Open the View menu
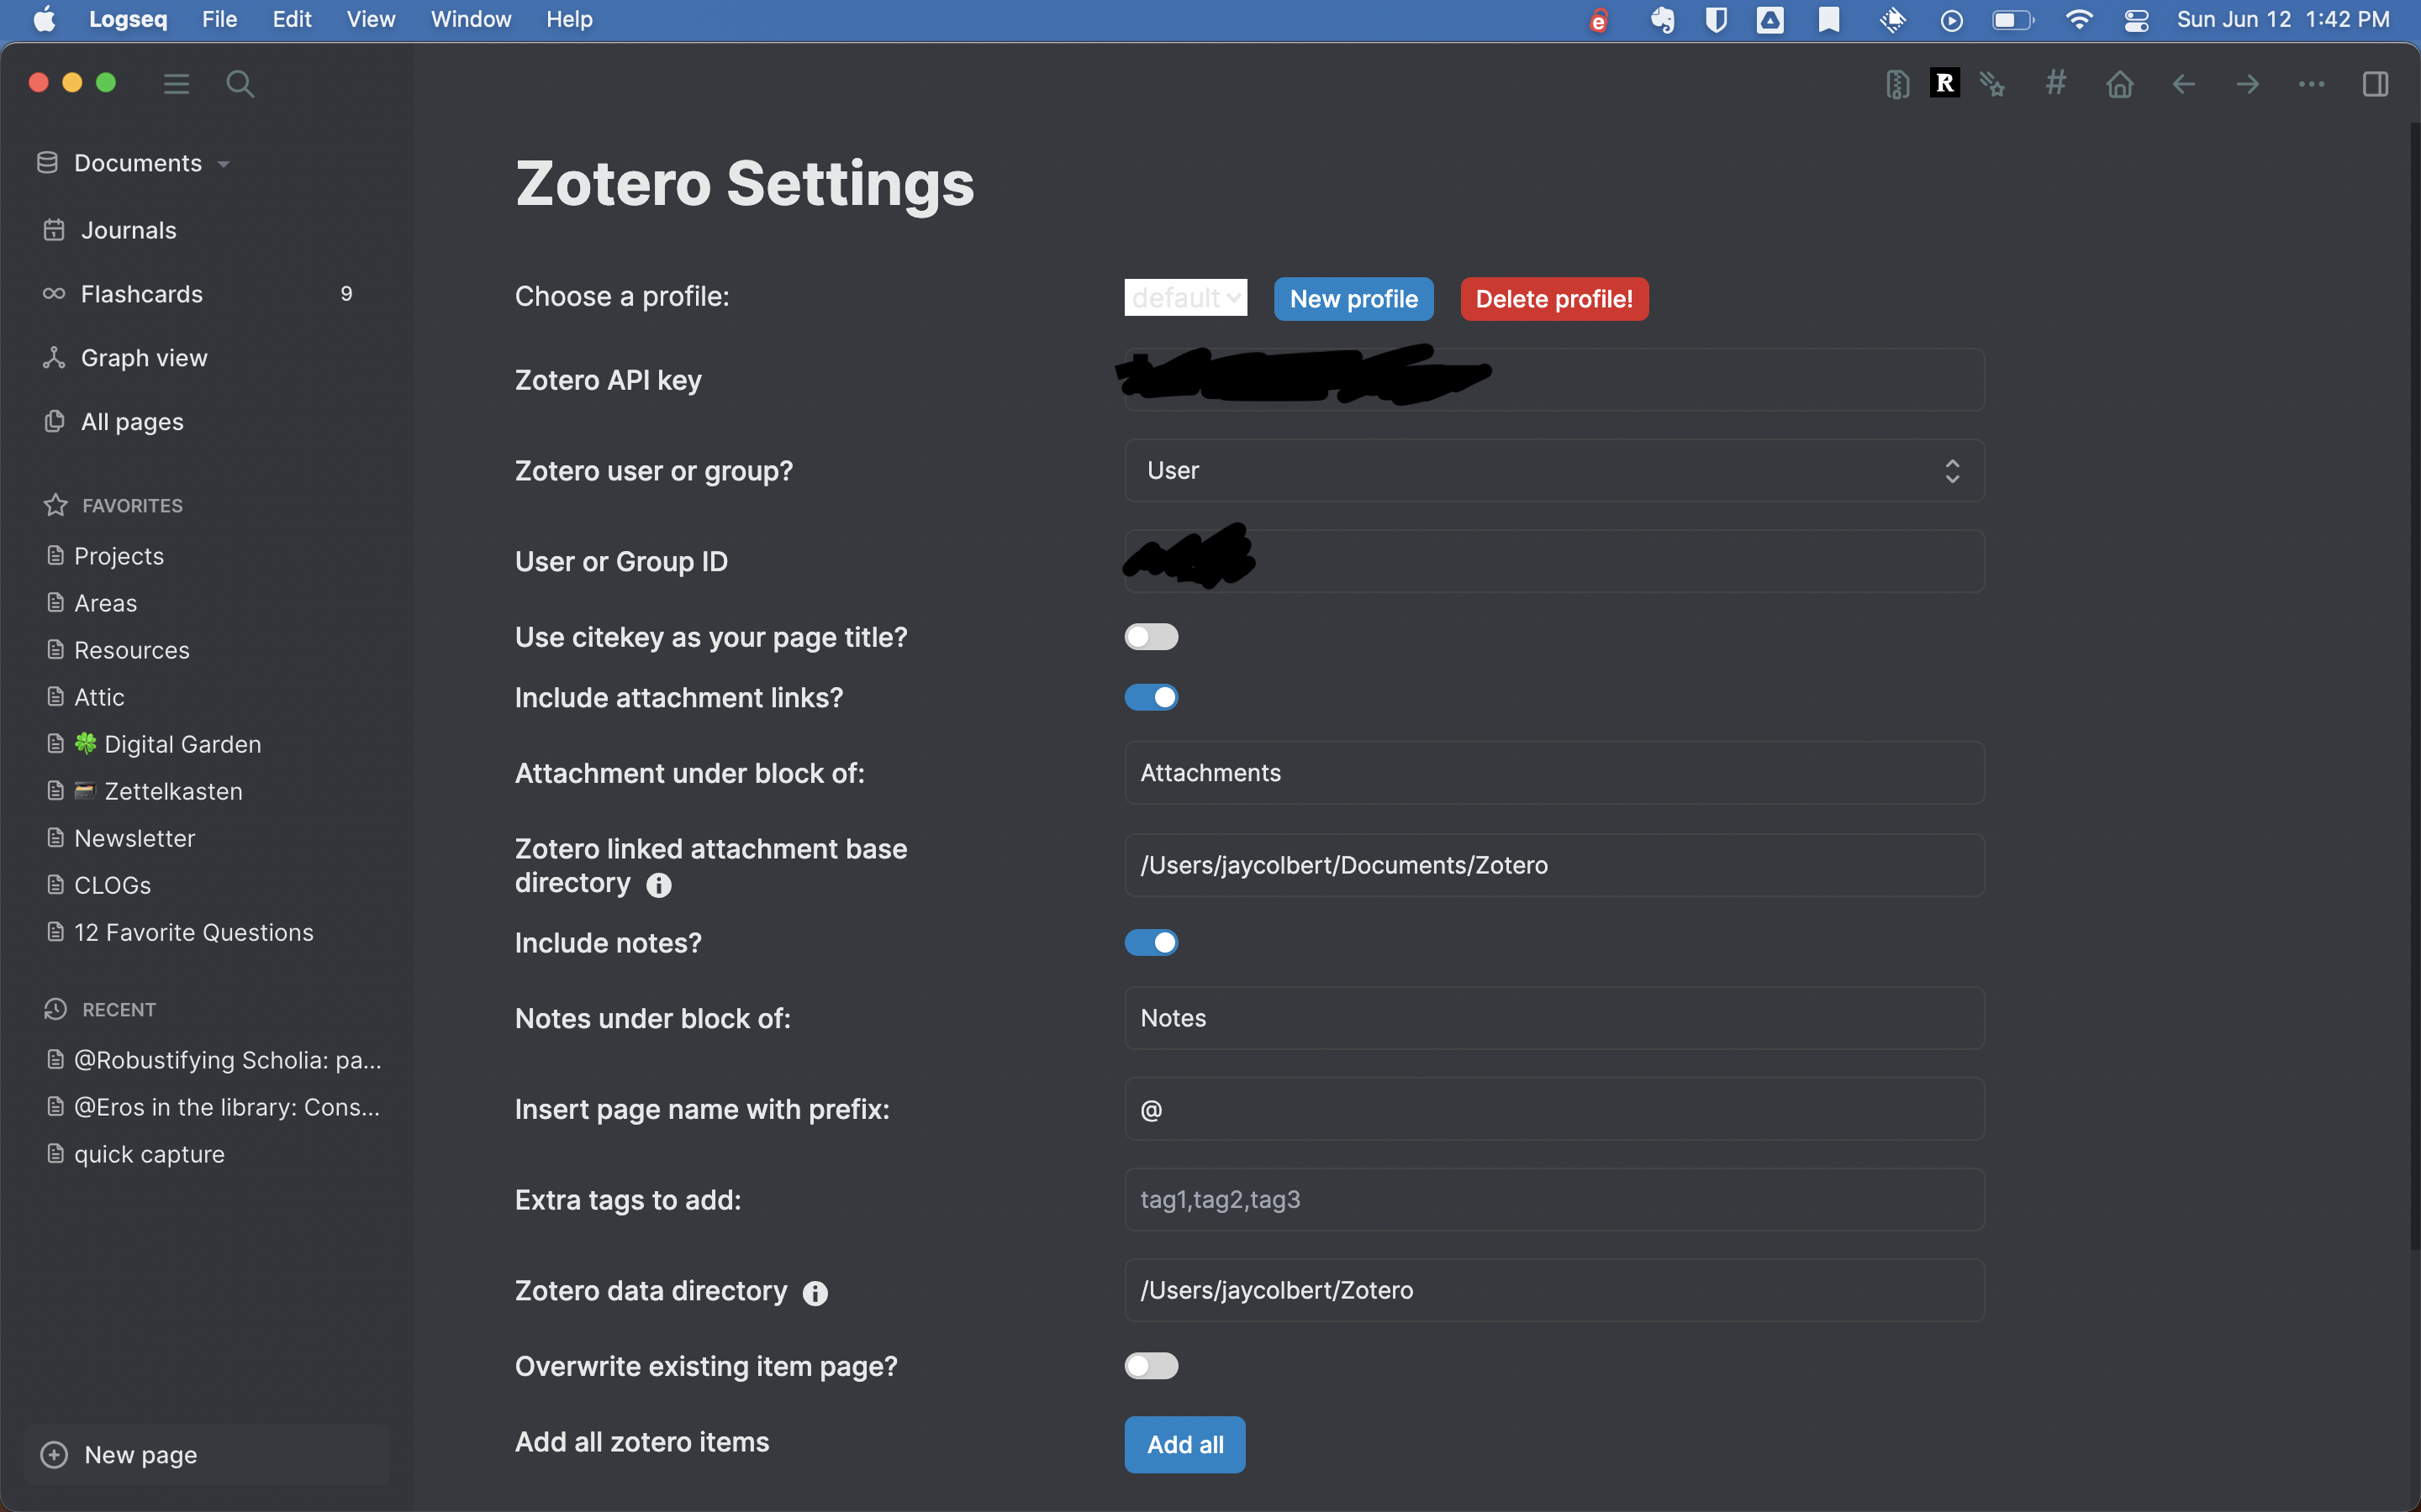2421x1512 pixels. click(x=370, y=19)
